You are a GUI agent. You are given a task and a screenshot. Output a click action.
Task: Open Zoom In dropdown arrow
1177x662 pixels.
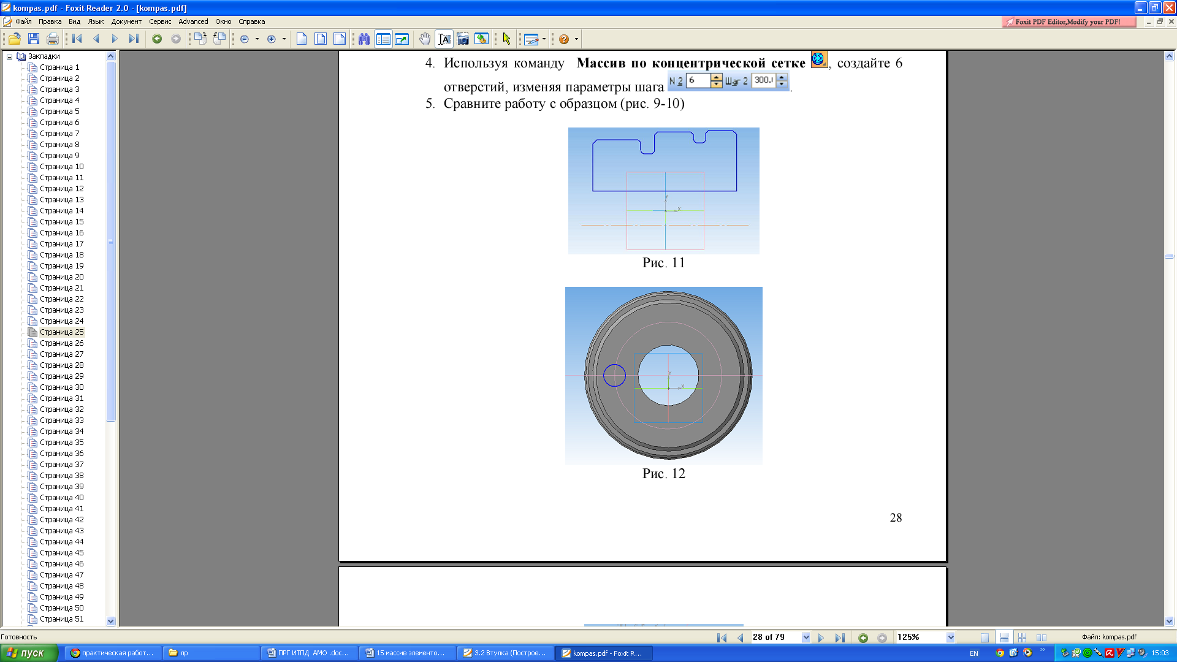point(284,39)
